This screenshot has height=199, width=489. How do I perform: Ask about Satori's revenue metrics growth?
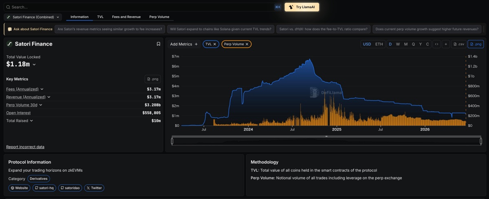pyautogui.click(x=110, y=29)
